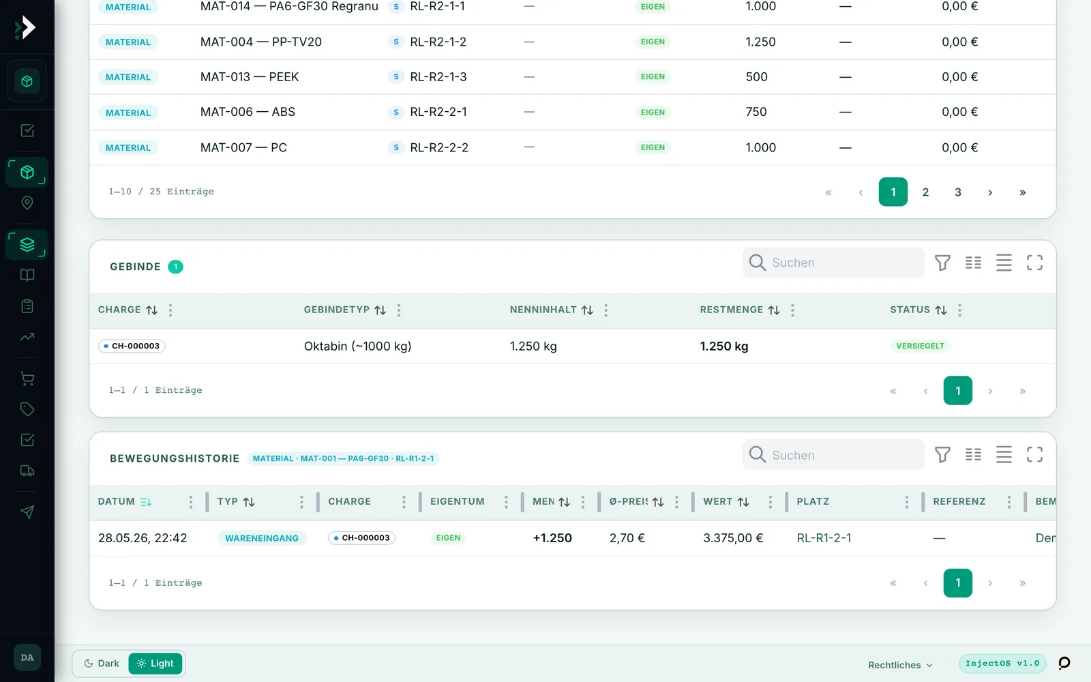The width and height of the screenshot is (1091, 682).
Task: Go to page 2 of material list
Action: [925, 192]
